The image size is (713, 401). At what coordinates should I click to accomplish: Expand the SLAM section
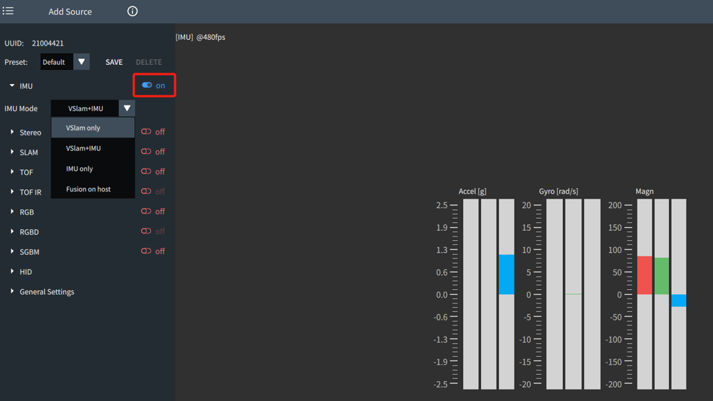click(12, 152)
